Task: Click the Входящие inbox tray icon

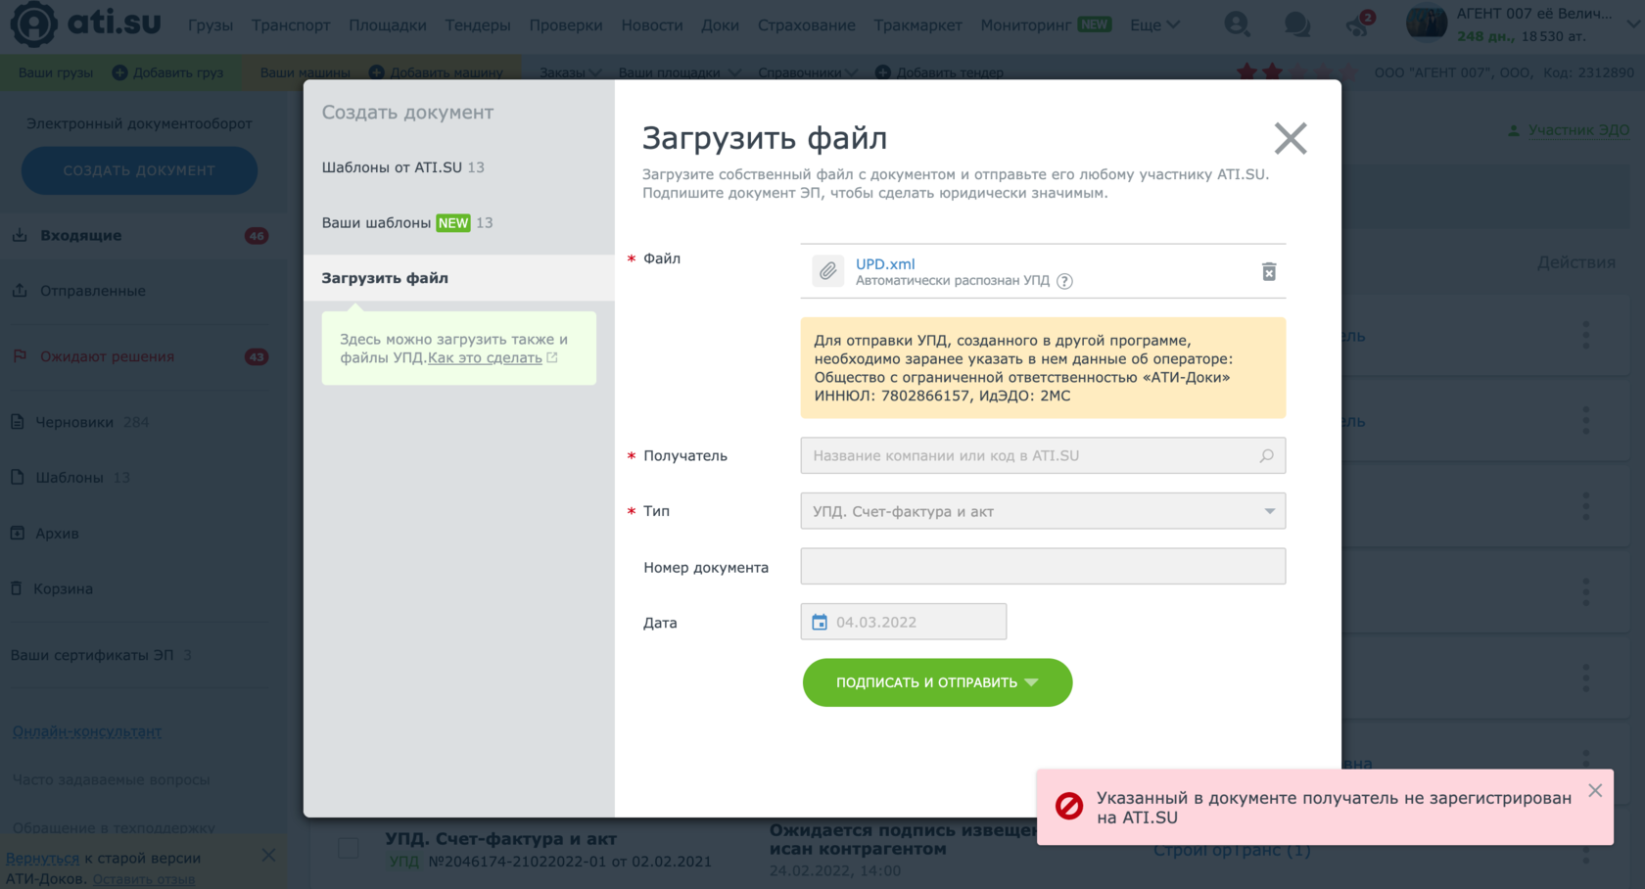Action: 20,235
